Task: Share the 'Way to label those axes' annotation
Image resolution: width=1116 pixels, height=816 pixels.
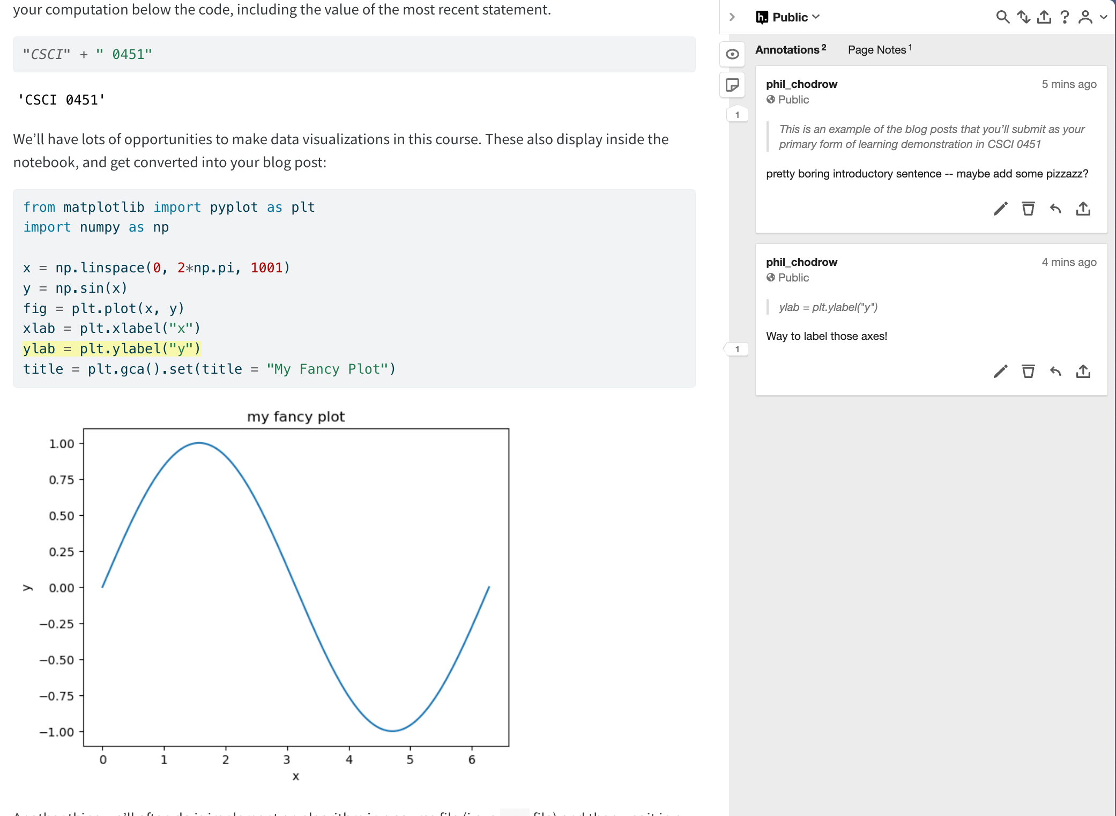Action: click(1083, 372)
